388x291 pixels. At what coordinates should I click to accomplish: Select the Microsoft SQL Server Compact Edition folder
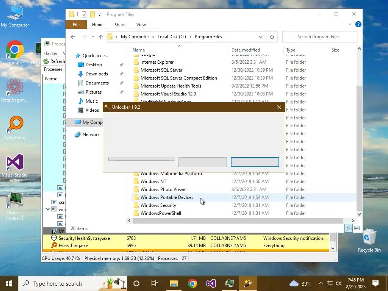coord(179,78)
